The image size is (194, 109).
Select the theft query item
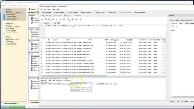(34, 59)
